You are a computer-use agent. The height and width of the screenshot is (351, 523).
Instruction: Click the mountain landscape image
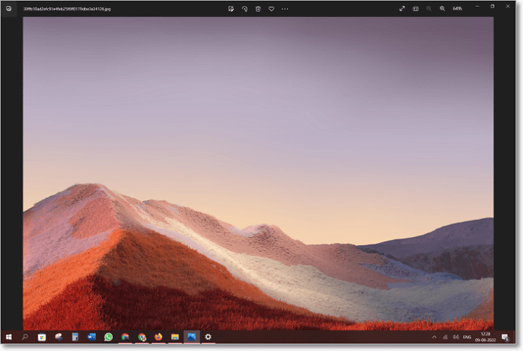(x=259, y=174)
